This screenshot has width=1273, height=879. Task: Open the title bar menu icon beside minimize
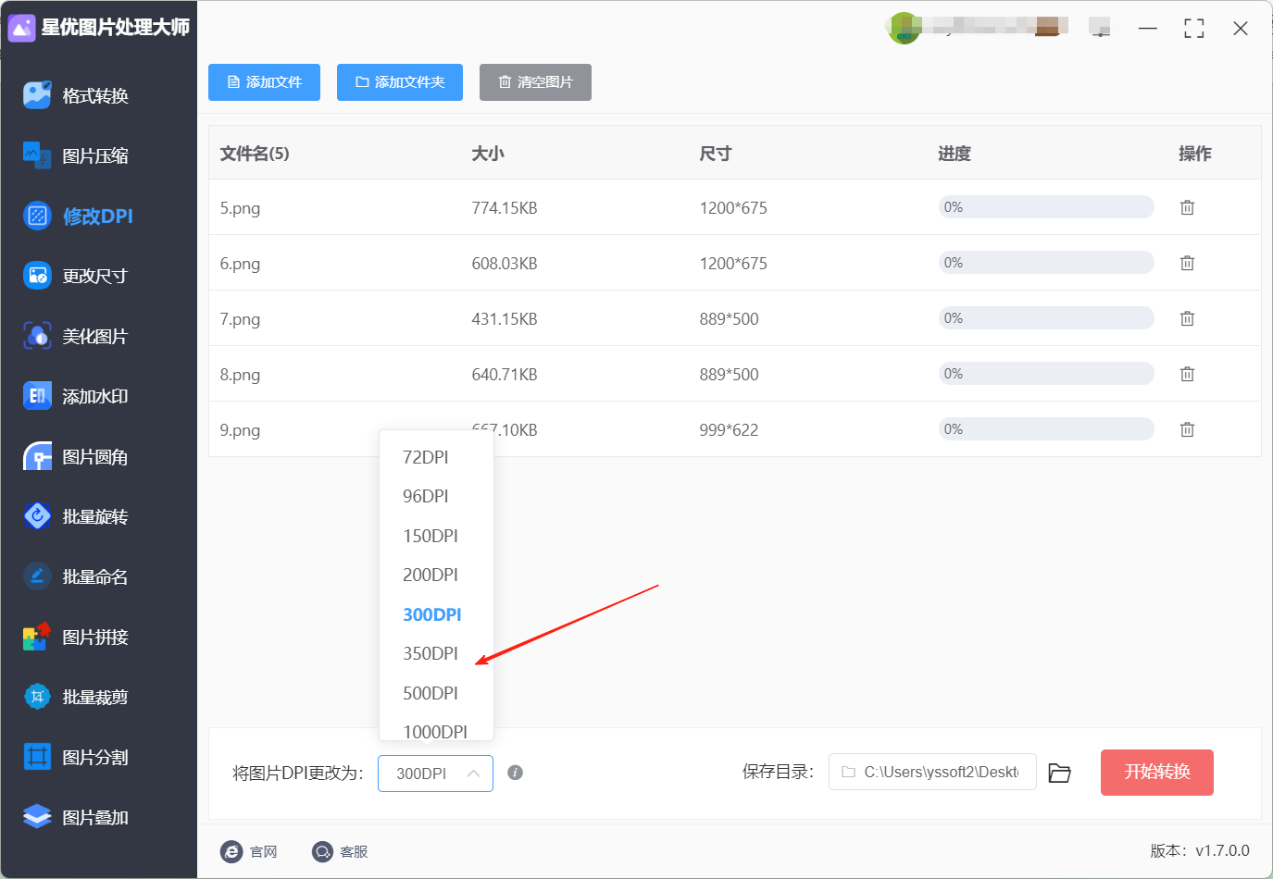pos(1100,28)
